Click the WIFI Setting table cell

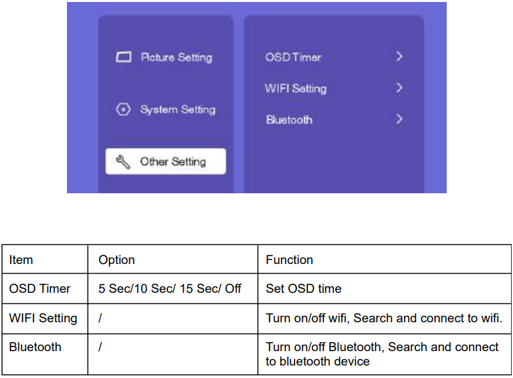[x=43, y=318]
